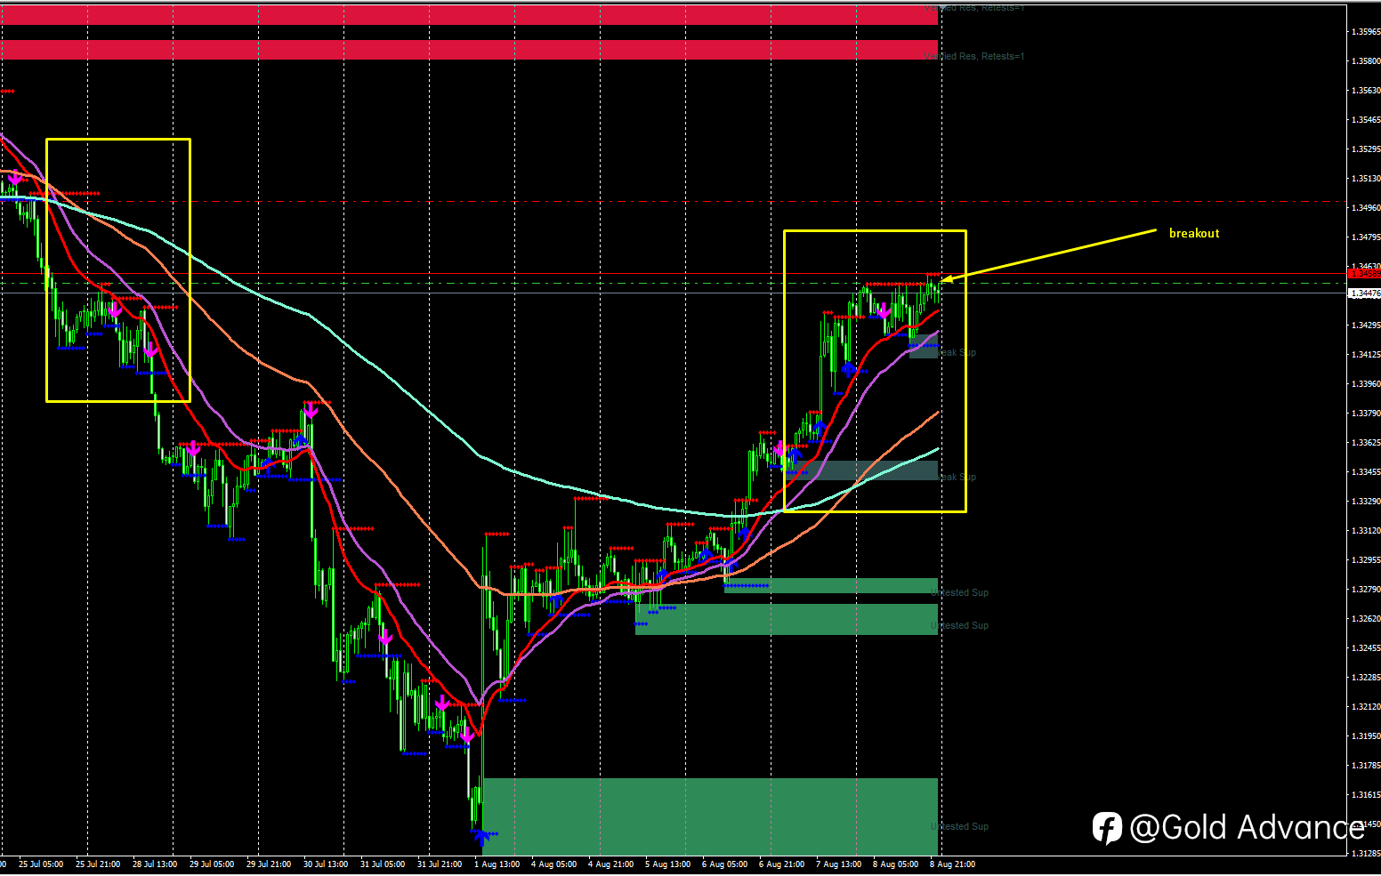Click the 1.33960 price axis label
Viewport: 1381px width, 876px height.
click(x=1366, y=384)
